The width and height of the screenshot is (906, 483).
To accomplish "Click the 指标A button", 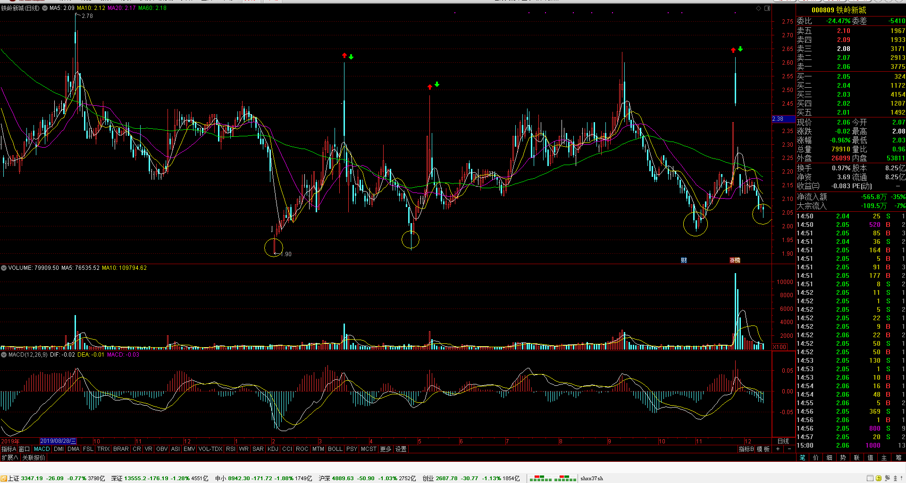I will pos(8,449).
